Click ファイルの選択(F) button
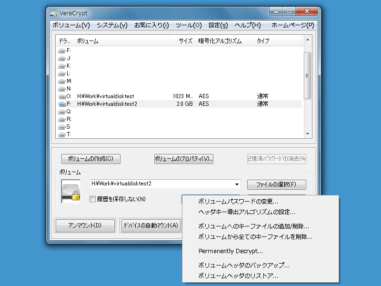 [x=277, y=184]
